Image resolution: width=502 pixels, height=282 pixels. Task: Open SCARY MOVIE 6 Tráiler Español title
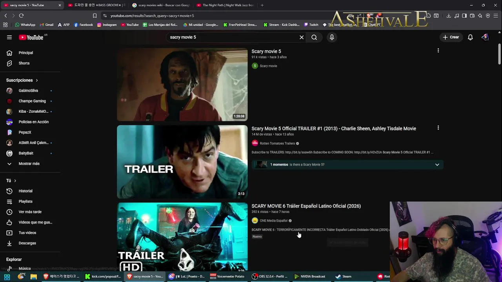[306, 206]
